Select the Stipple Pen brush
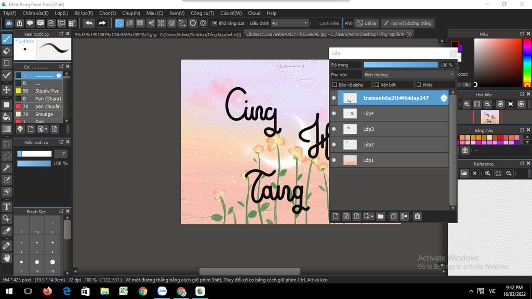The height and width of the screenshot is (299, 532). pyautogui.click(x=38, y=91)
